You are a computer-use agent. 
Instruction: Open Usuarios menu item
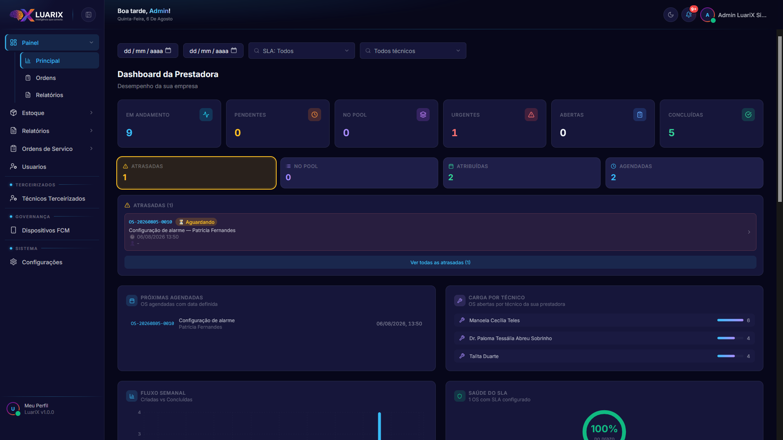click(52, 166)
